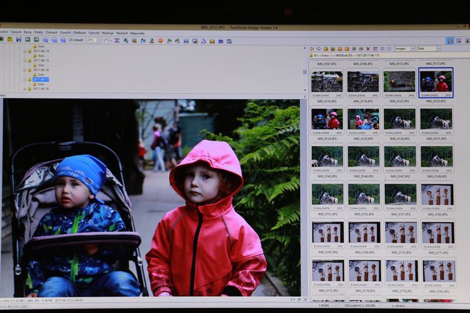Go to previous image using green toolbar icon
Image resolution: width=470 pixels, height=313 pixels.
[27, 40]
